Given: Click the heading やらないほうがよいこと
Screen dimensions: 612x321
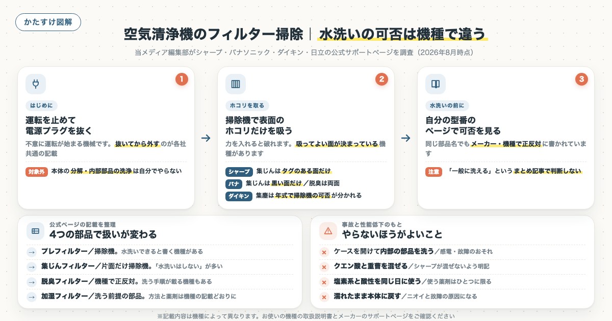Looking at the screenshot, I should pos(392,234).
